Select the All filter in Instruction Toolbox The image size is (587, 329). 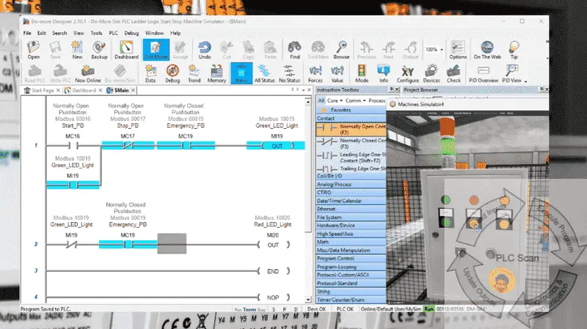point(321,100)
